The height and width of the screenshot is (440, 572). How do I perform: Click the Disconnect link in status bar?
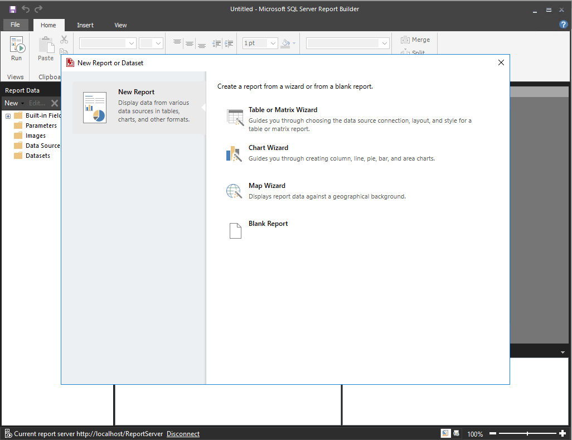pyautogui.click(x=183, y=434)
